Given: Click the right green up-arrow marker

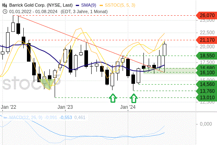Looking at the screenshot, I should (x=134, y=98).
